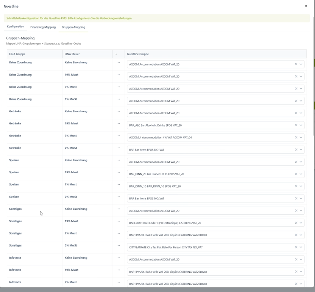Click the 'Speisen' cell in Keine Zuordnung row

click(x=14, y=160)
